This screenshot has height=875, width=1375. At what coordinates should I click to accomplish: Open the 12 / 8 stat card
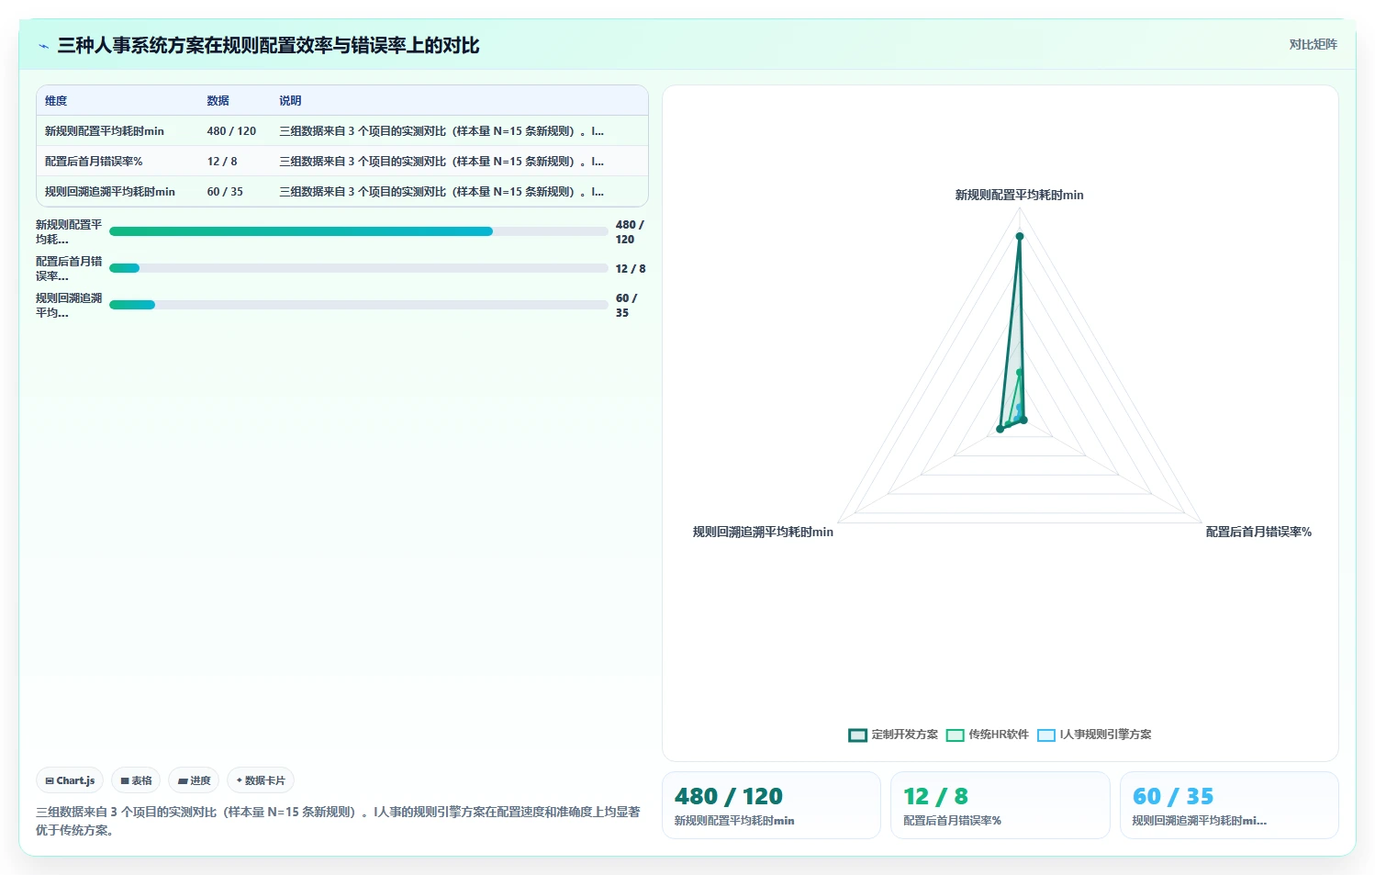click(x=1001, y=805)
